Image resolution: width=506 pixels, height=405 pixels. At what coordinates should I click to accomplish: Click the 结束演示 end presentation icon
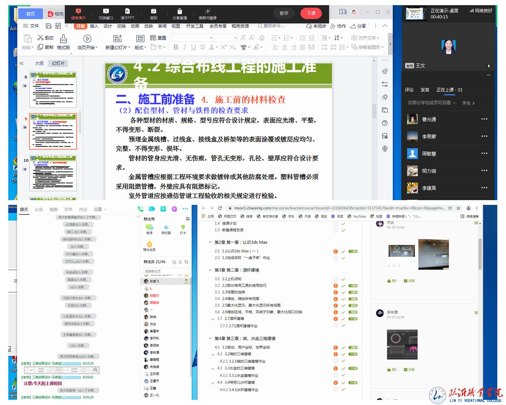tap(78, 11)
